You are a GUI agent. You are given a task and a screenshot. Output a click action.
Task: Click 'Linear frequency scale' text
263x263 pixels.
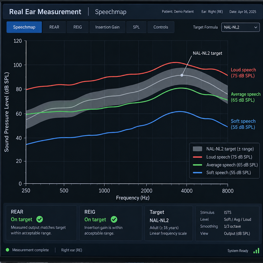click(168, 233)
